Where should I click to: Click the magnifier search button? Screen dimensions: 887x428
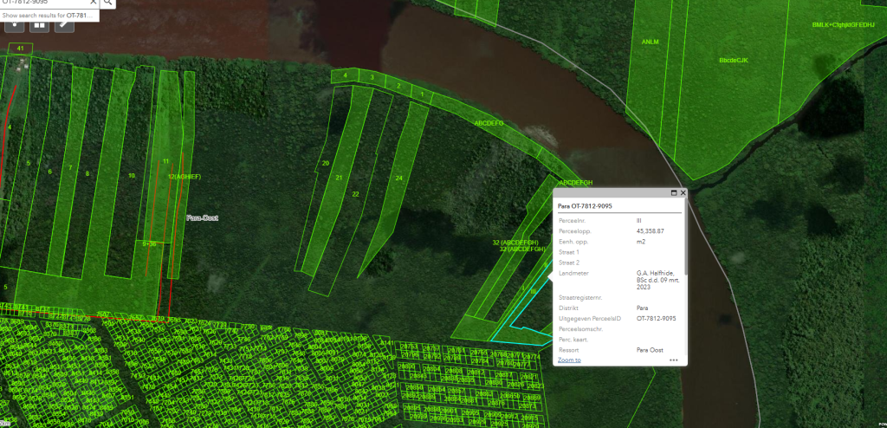click(108, 3)
